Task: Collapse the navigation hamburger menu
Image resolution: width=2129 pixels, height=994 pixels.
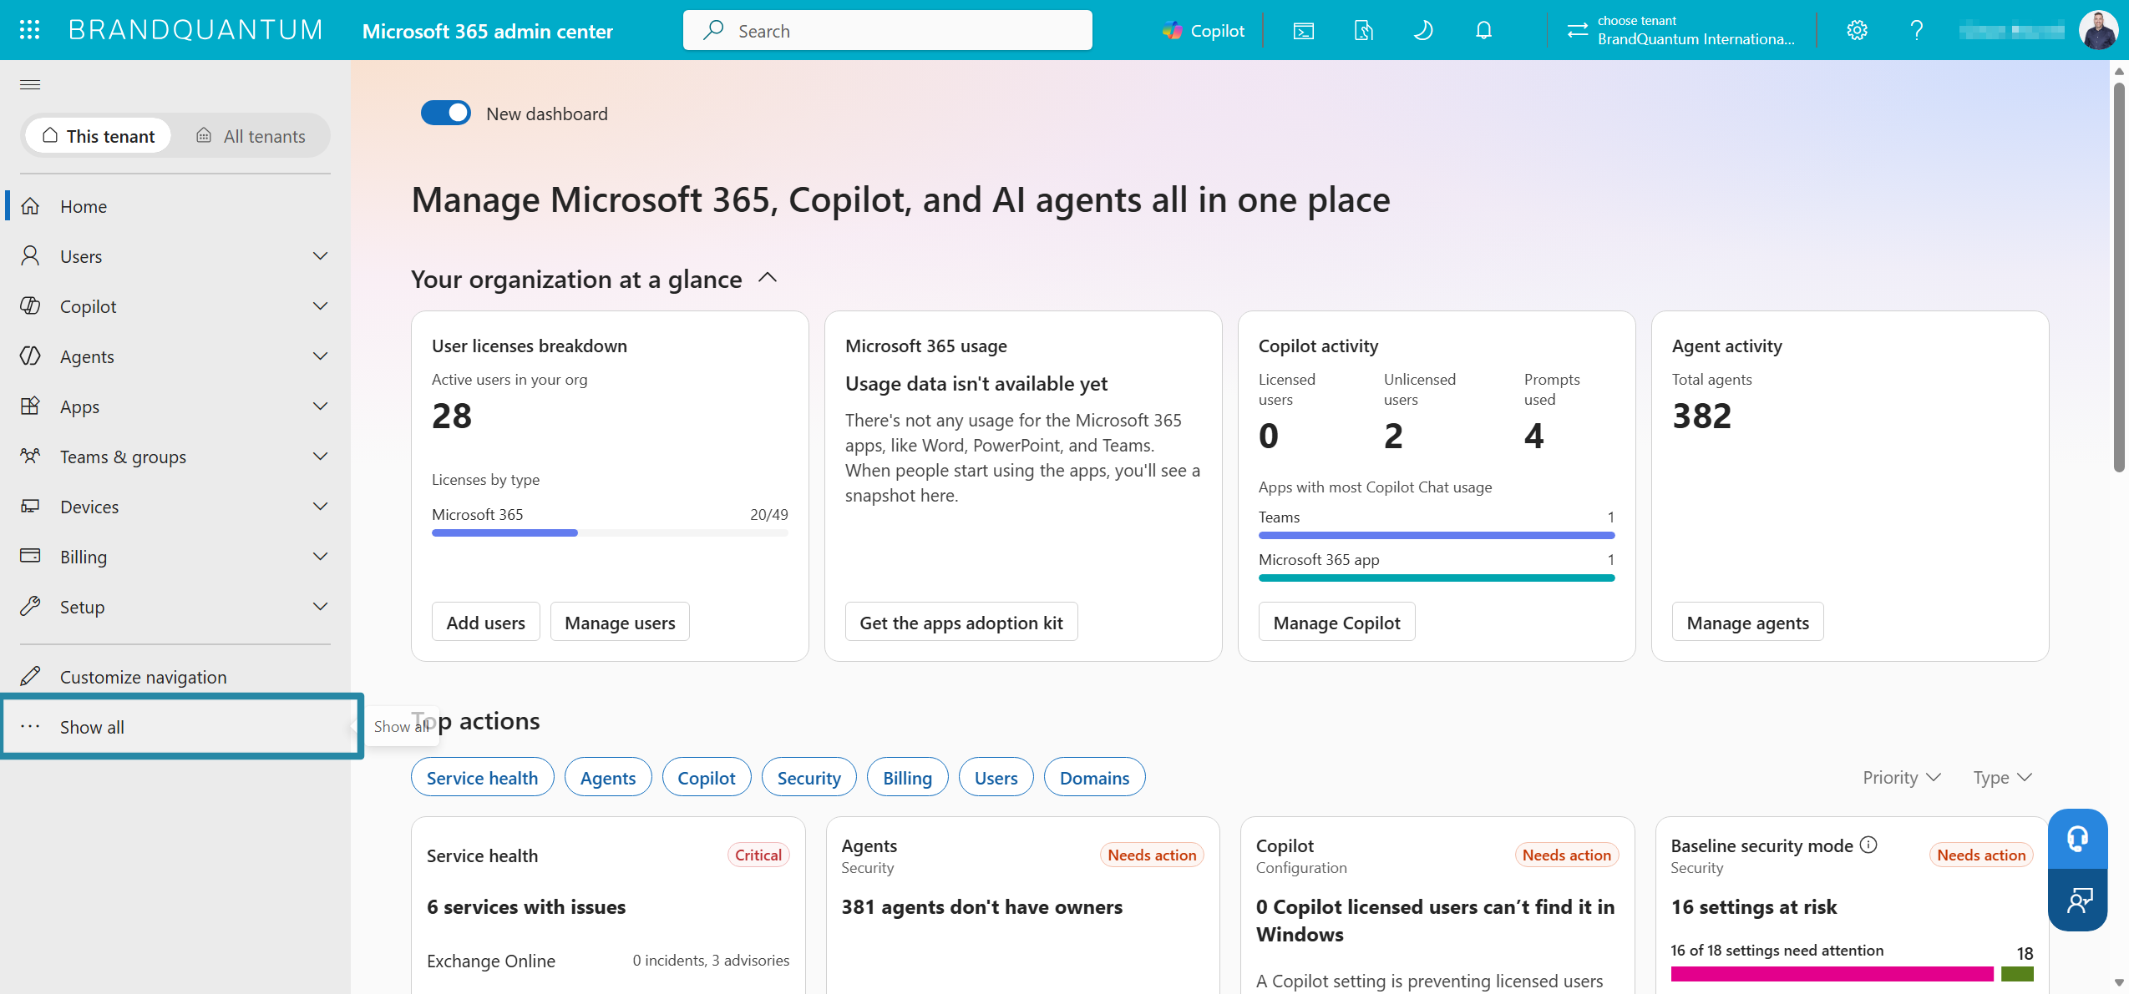Action: click(30, 84)
